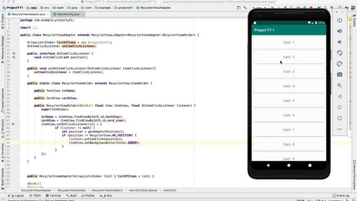Open the run configuration app dropdown
The width and height of the screenshot is (357, 201).
(x=259, y=8)
